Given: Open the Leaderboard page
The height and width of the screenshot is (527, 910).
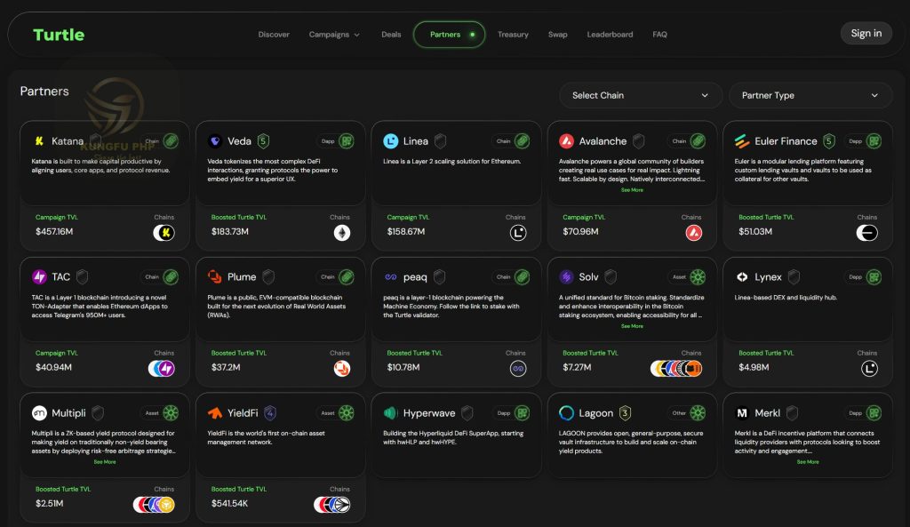Looking at the screenshot, I should [x=610, y=35].
